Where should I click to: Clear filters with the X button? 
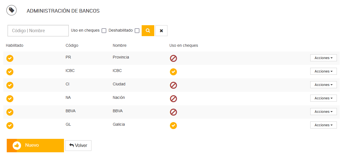click(161, 31)
